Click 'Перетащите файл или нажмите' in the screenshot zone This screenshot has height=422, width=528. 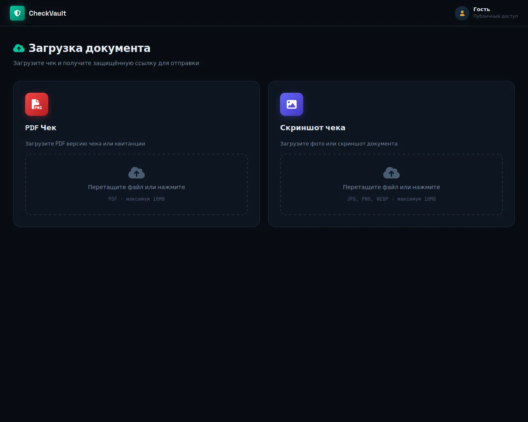tap(391, 187)
